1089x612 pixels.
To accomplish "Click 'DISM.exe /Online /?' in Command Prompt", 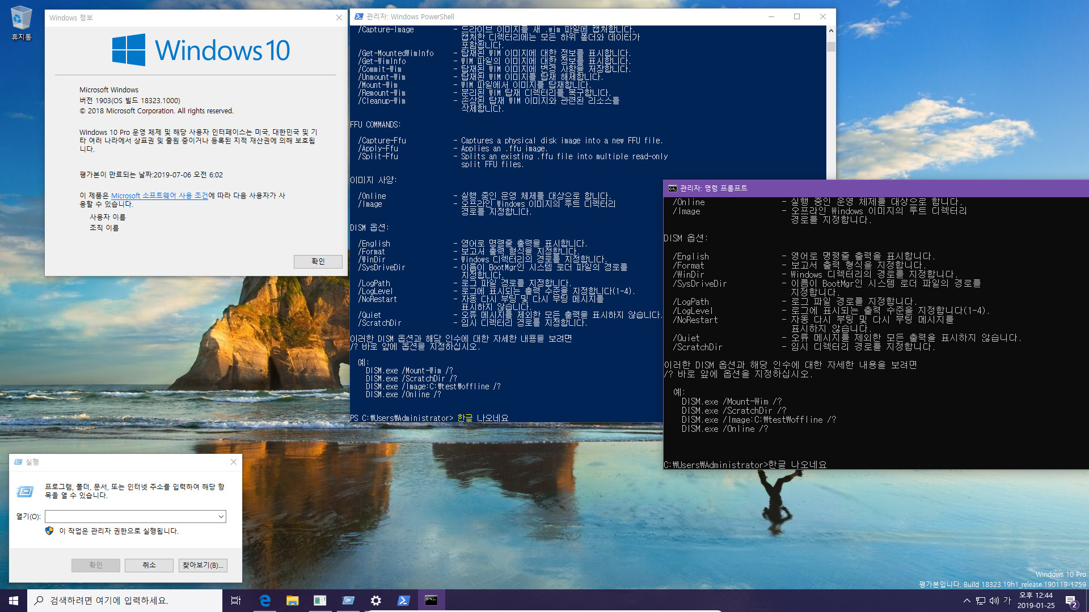I will click(725, 429).
